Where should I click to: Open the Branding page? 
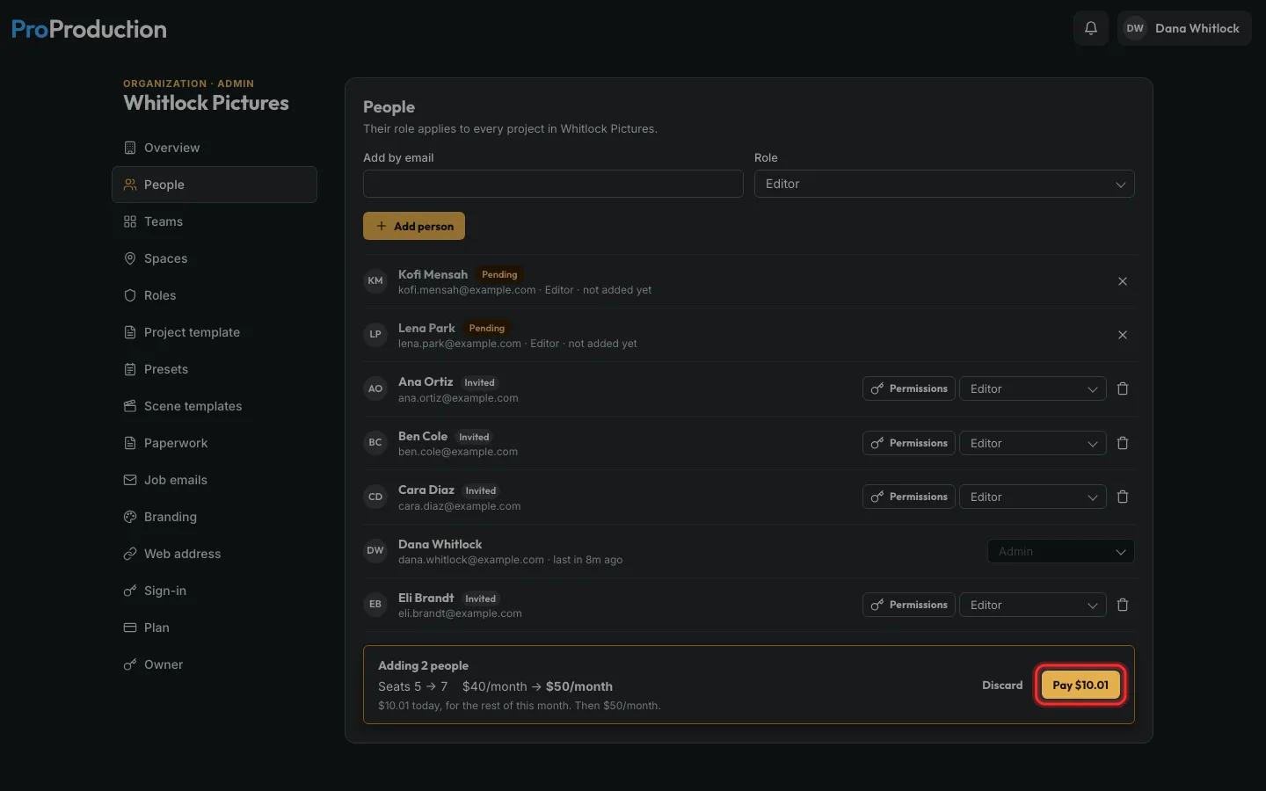pos(215,517)
